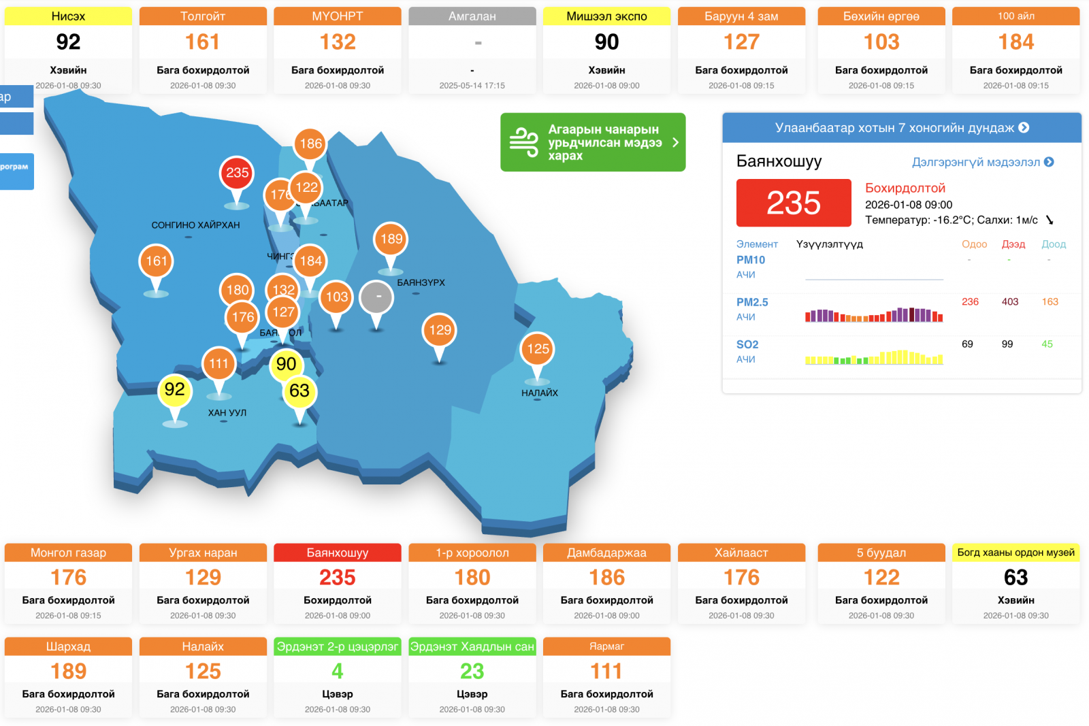Viewport: 1089px width, 726px height.
Task: Click the yellow 92 map pin
Action: (x=175, y=390)
